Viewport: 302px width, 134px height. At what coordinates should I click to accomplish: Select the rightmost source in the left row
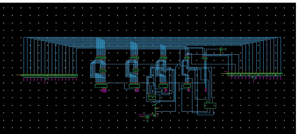click(x=76, y=75)
